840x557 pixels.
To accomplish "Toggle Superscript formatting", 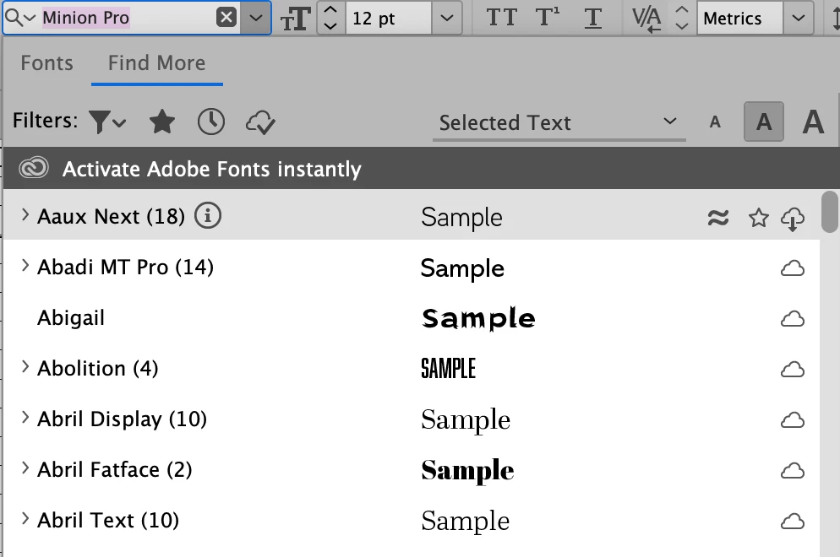I will coord(547,18).
